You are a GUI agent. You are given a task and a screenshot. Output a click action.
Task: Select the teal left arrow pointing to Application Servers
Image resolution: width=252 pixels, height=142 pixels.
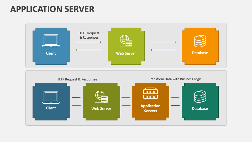click(x=175, y=105)
